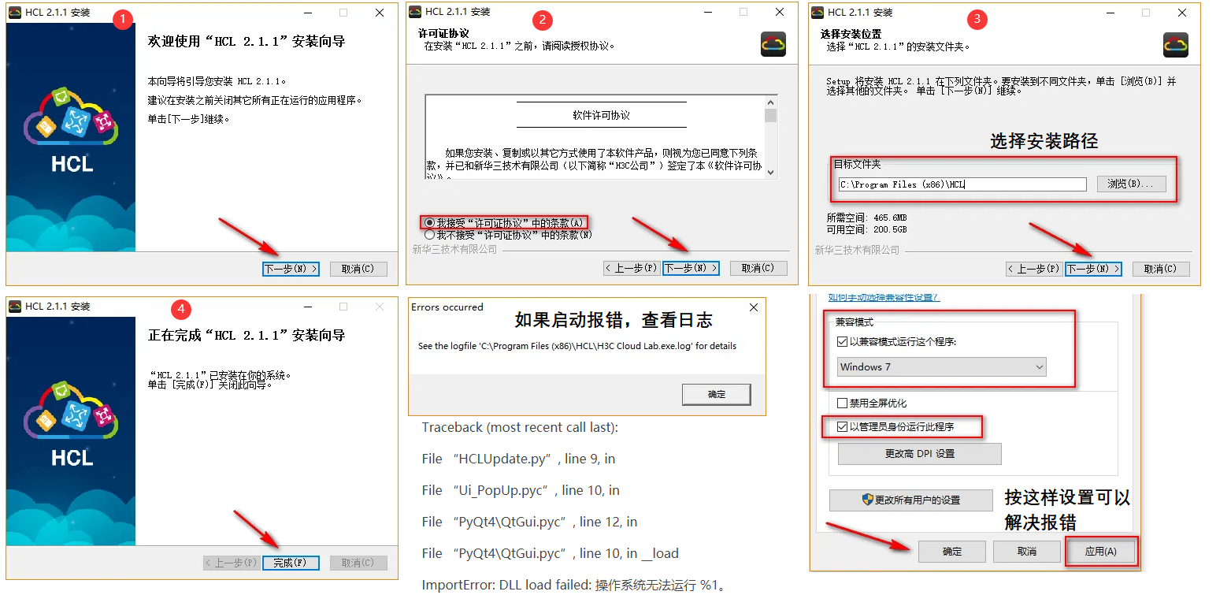Click the HCL icon in the welcome wizard title bar
Image resolution: width=1231 pixels, height=595 pixels.
tap(15, 13)
